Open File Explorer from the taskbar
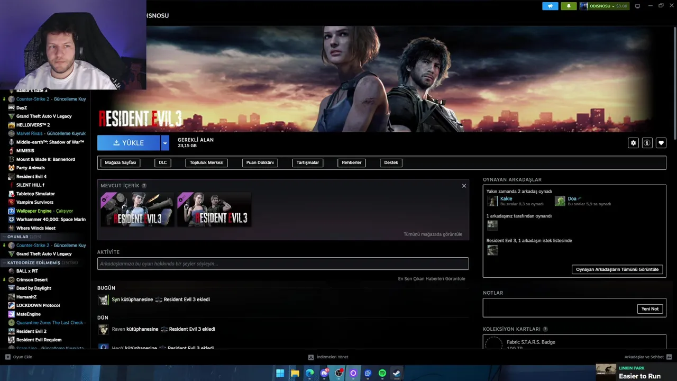This screenshot has height=381, width=677. click(x=295, y=373)
